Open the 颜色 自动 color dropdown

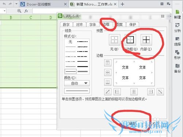point(77,83)
